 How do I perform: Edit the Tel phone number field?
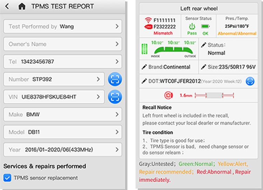pos(63,62)
